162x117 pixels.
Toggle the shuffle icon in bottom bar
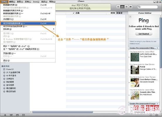(11, 115)
